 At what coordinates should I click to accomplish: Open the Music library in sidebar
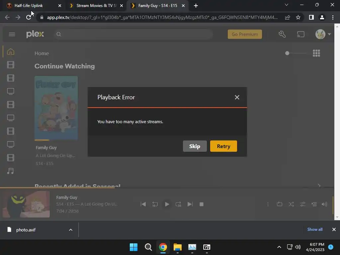[x=10, y=171]
